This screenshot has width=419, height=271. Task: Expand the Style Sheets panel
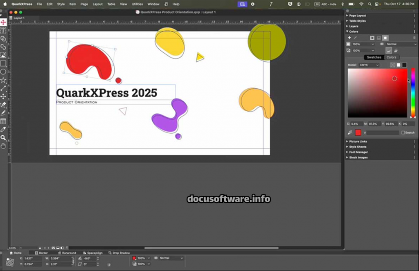(357, 147)
